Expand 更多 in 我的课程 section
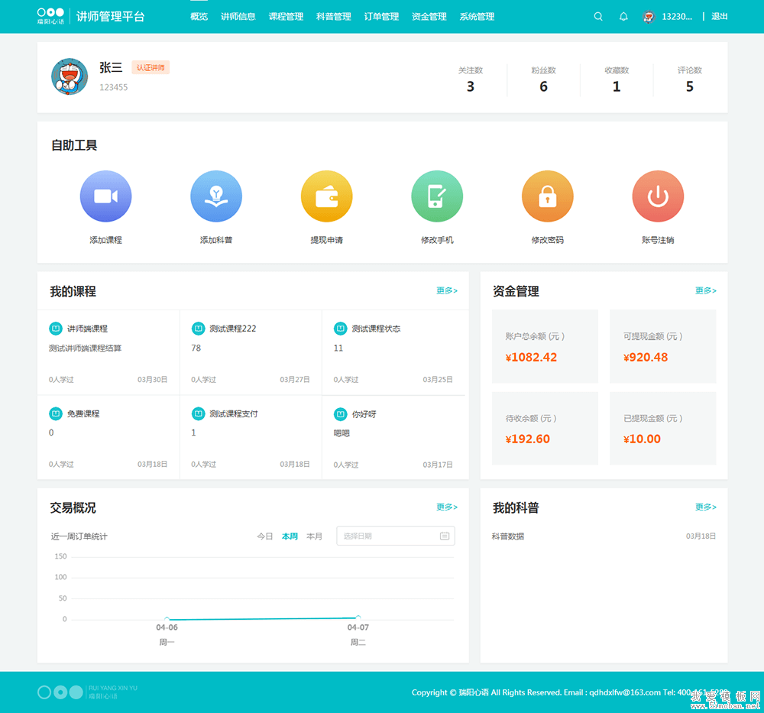This screenshot has height=713, width=764. pos(447,291)
